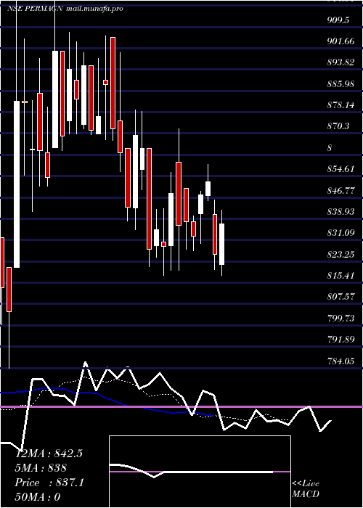Click the 12MA : 842.5 readout
The image size is (363, 508).
tap(49, 454)
